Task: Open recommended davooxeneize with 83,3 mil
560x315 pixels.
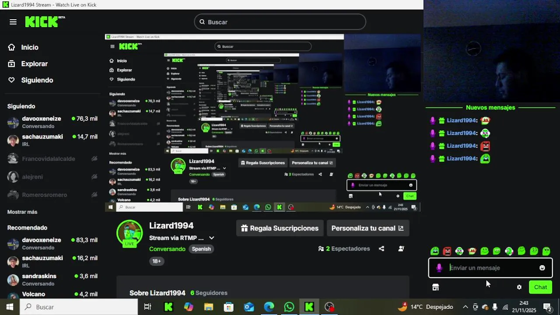Action: click(x=52, y=244)
